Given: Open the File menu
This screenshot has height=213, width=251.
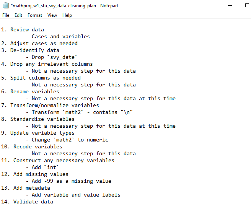Looking at the screenshot, I should pos(6,15).
